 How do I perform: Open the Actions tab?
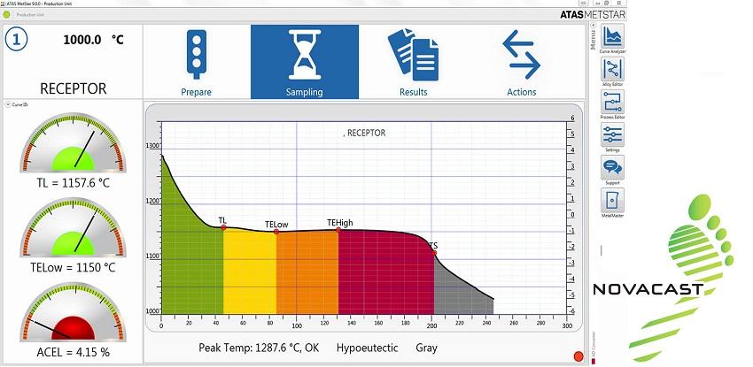pos(521,62)
